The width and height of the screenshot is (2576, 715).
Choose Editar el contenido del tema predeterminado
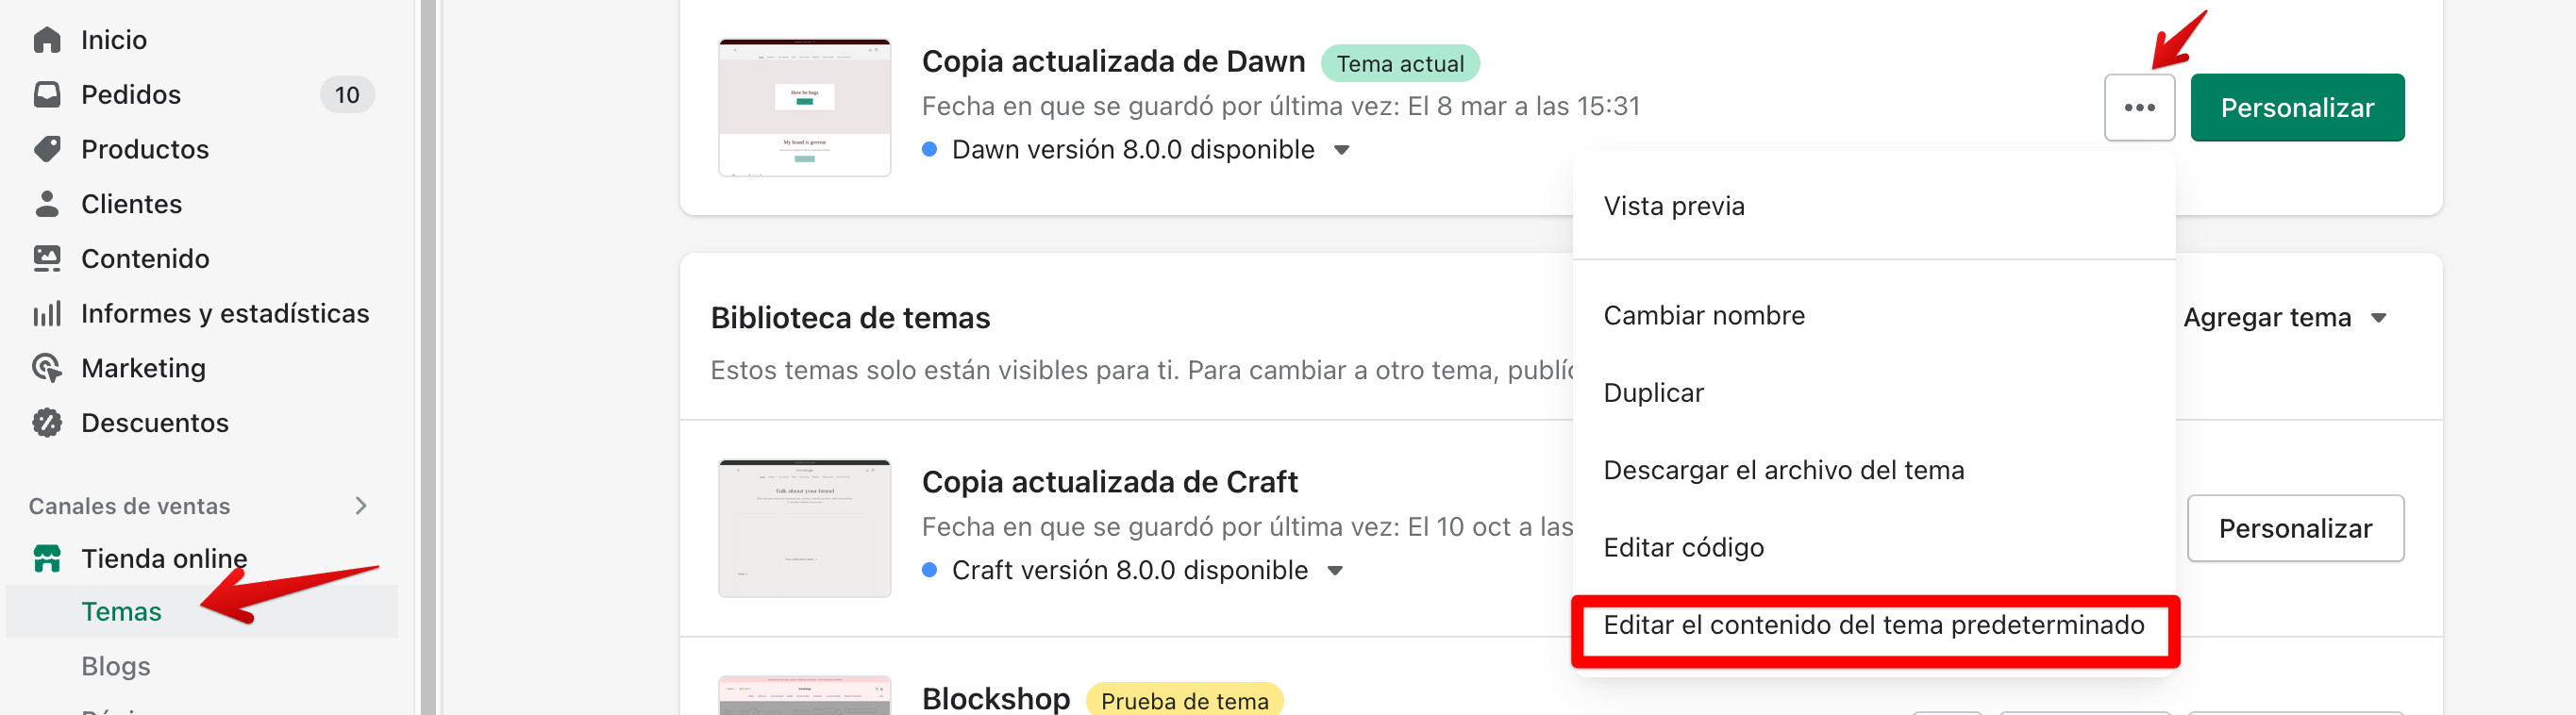click(1874, 626)
